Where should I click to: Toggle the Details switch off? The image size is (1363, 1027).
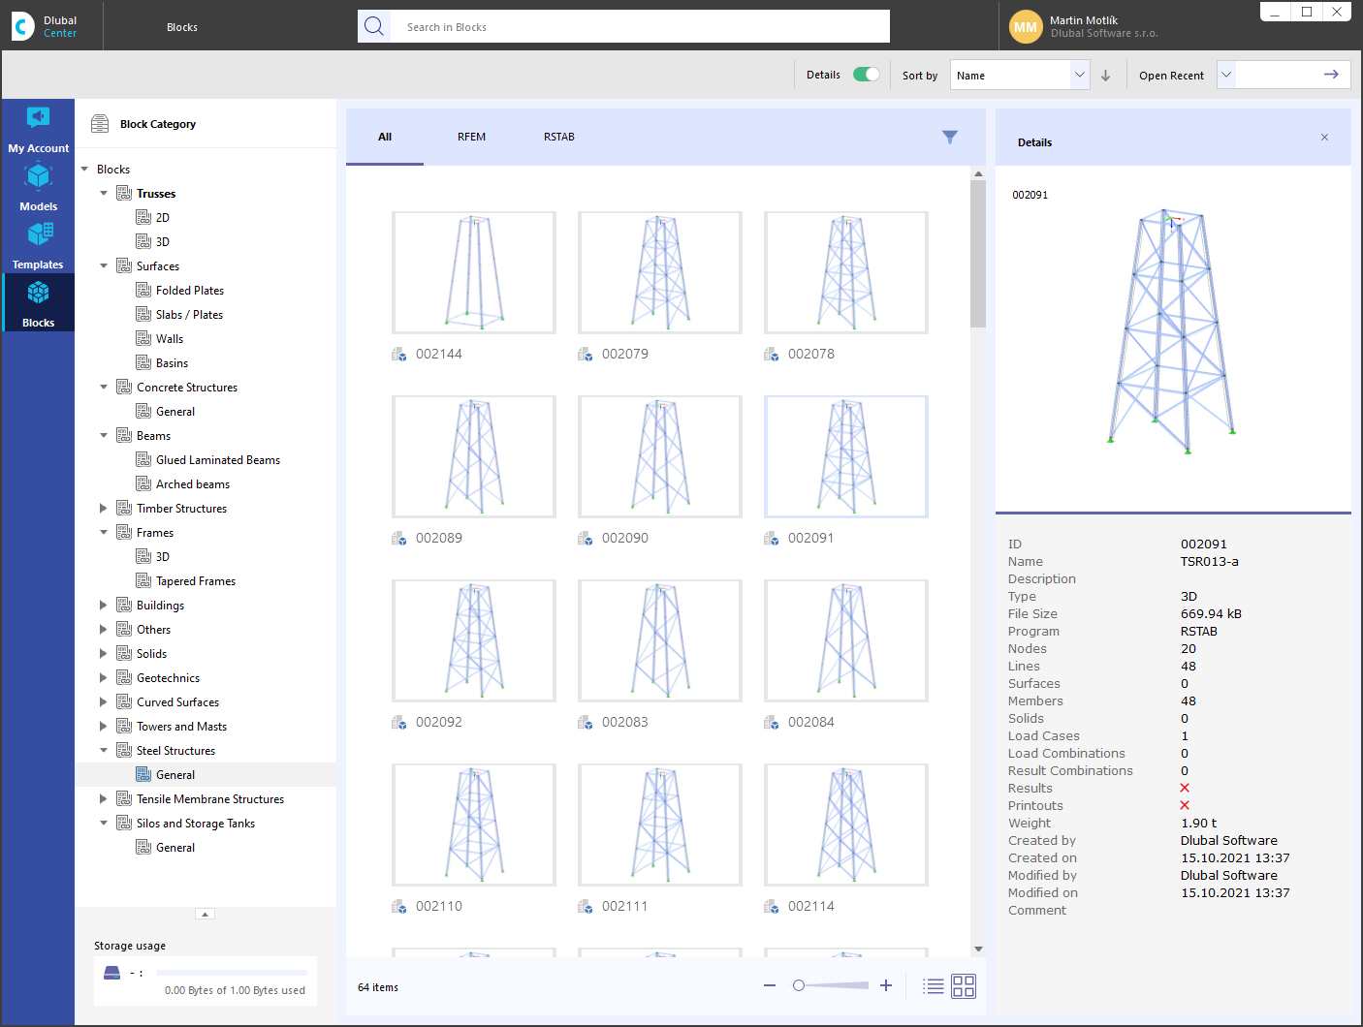(x=866, y=75)
